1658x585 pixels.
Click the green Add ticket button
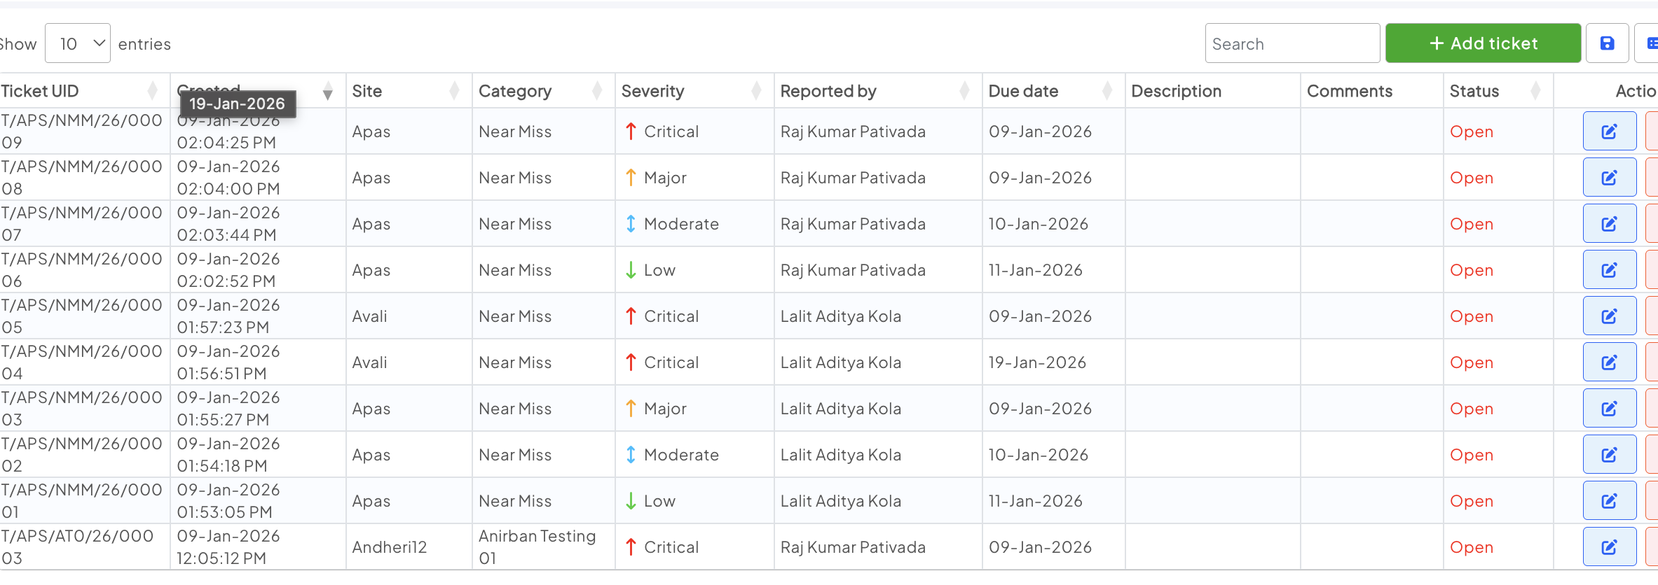(1483, 43)
